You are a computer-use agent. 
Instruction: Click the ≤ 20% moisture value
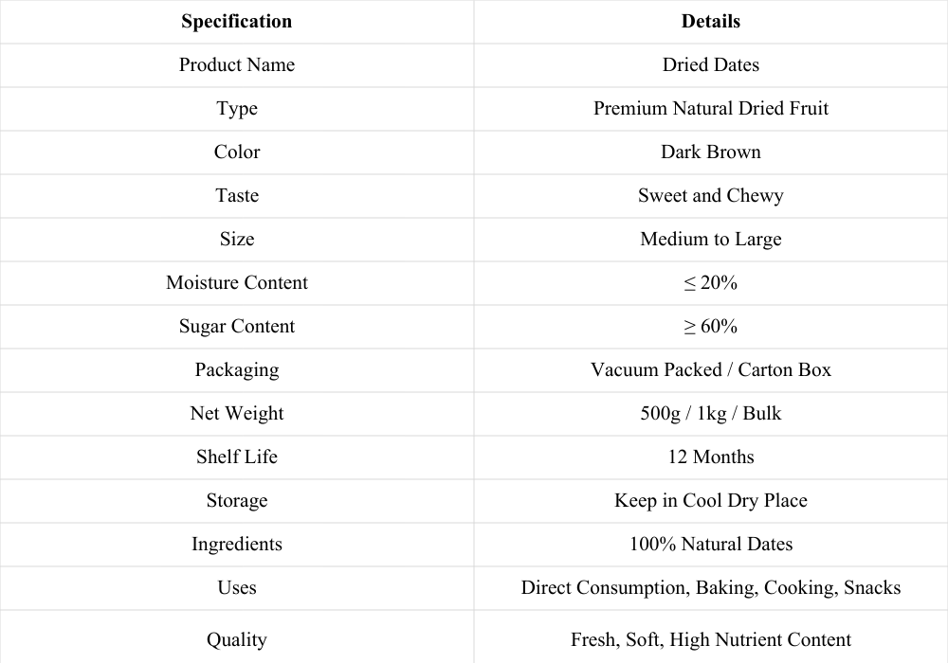pos(710,282)
